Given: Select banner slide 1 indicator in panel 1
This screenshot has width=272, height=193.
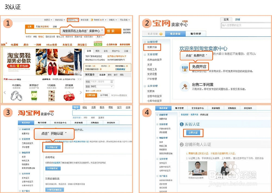Looking at the screenshot, I should point(67,72).
